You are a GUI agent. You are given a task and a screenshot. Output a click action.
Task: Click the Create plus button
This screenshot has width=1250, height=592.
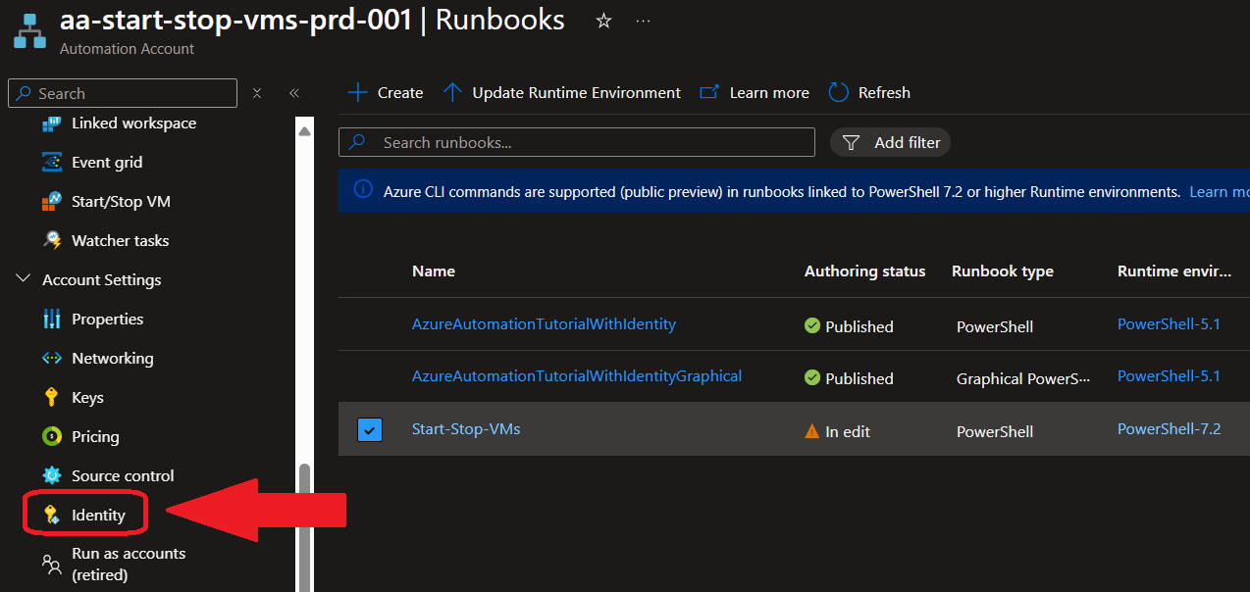coord(386,92)
